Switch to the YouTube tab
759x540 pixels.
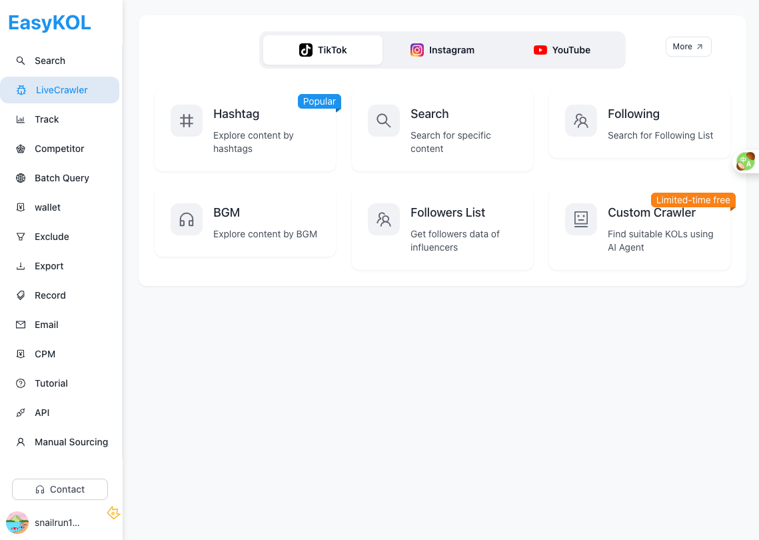point(562,49)
